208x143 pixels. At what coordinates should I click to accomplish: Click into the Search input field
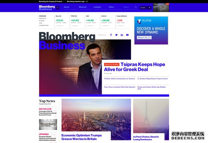(128, 7)
